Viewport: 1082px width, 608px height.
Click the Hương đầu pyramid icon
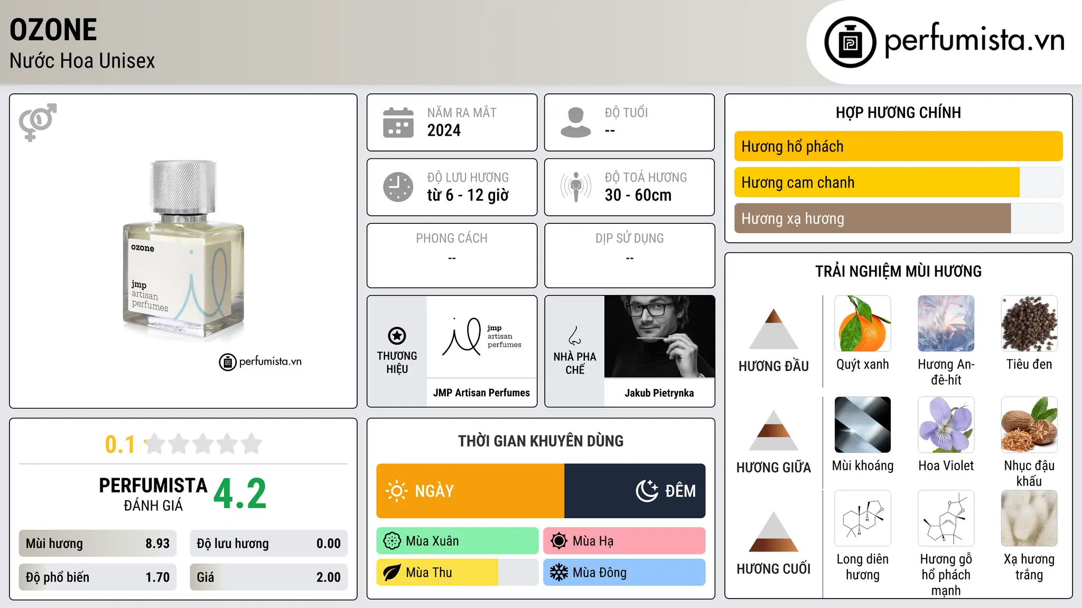773,329
